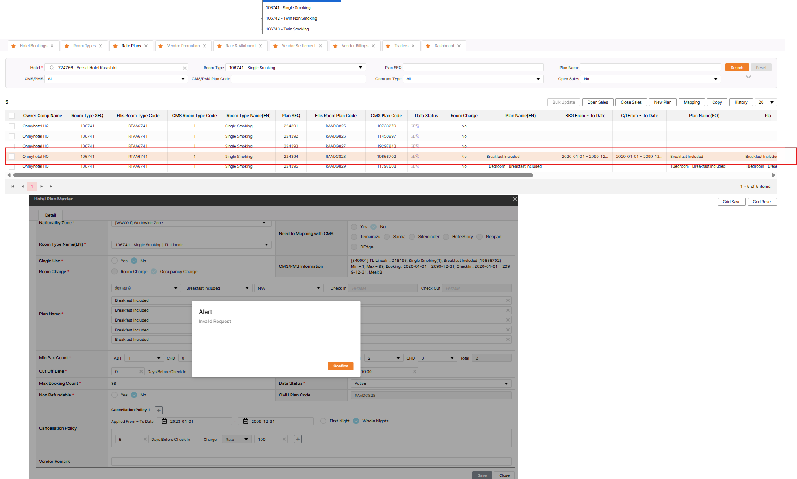Image resolution: width=797 pixels, height=479 pixels.
Task: Open the Open Sales dropdown
Action: click(715, 79)
